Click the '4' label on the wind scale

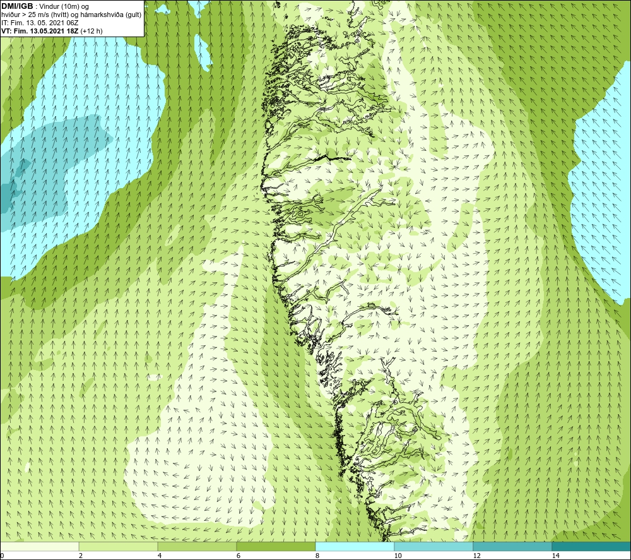pyautogui.click(x=160, y=556)
